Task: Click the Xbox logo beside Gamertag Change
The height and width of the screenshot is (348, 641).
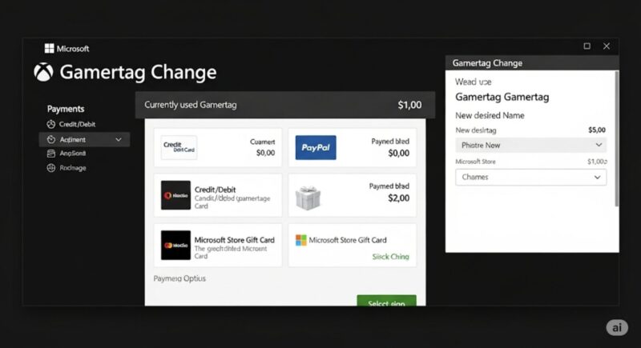Action: (43, 72)
